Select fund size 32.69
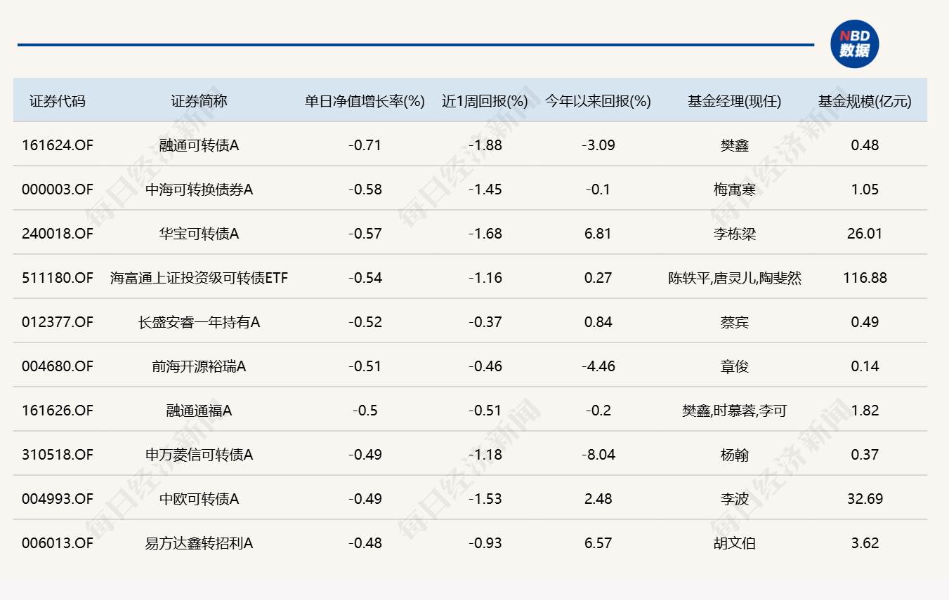 [x=865, y=499]
